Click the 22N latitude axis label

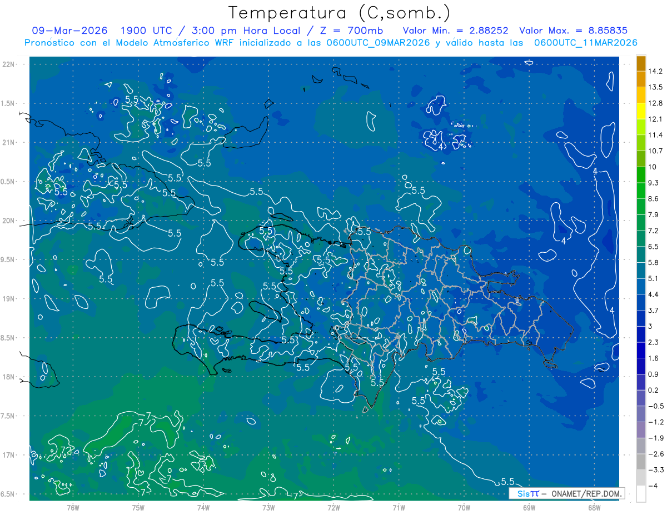click(x=10, y=64)
